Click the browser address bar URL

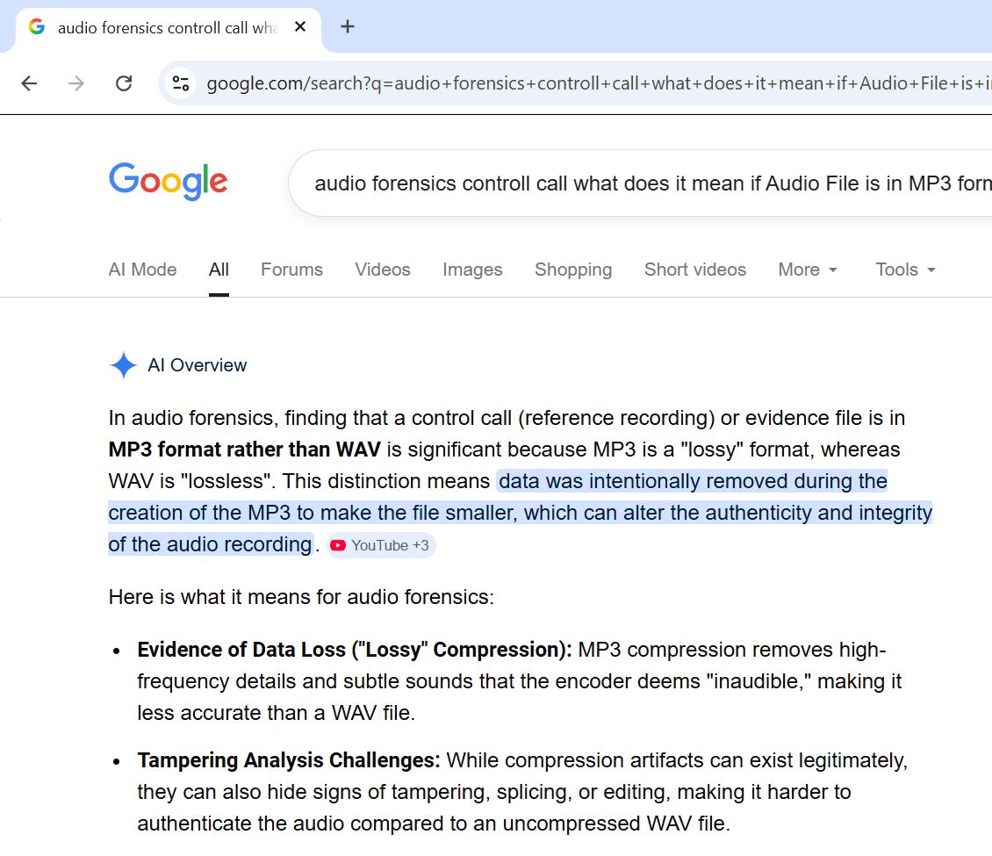coord(597,83)
